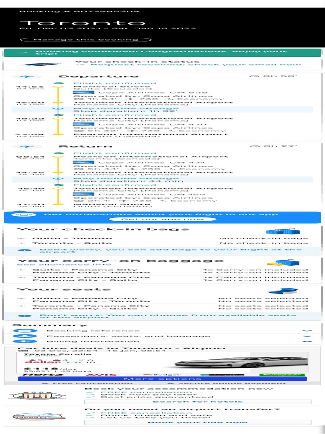Click the check-in bags suitcase icon
The height and width of the screenshot is (434, 325).
283,231
